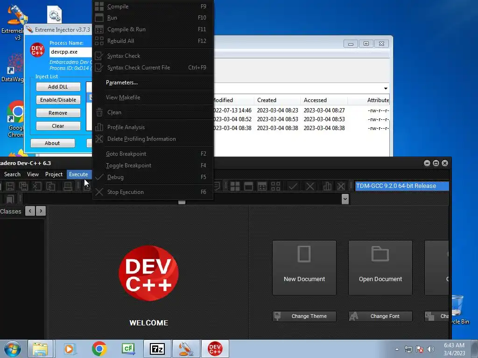The image size is (478, 358).
Task: Open Parameters... from Execute menu
Action: click(153, 83)
